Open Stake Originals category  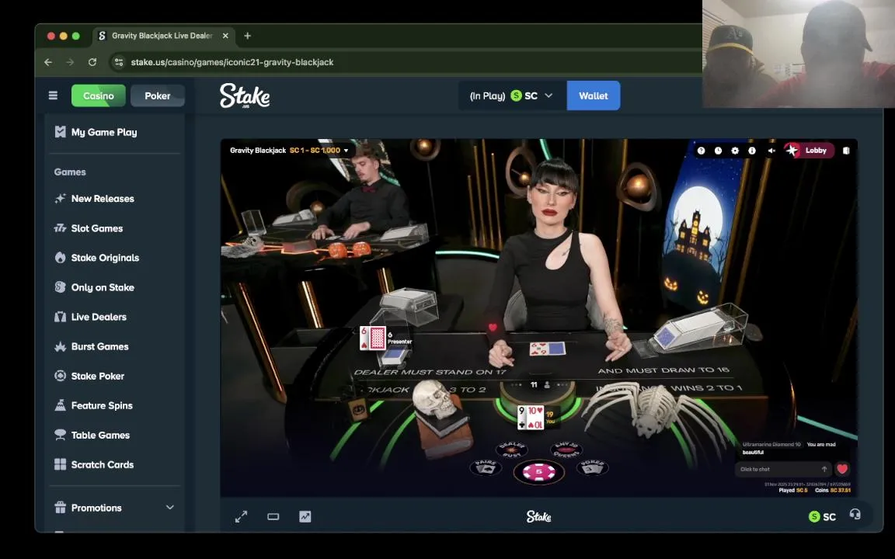tap(116, 258)
